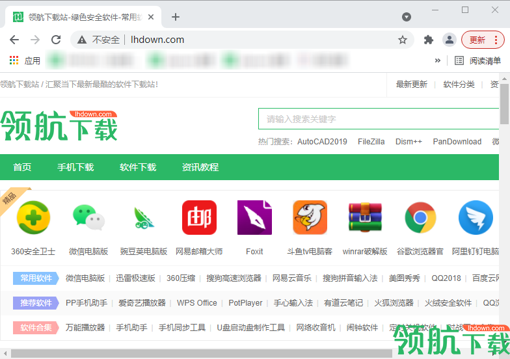This screenshot has width=510, height=359.
Task: Open the 应用 apps grid shortcut
Action: tap(25, 60)
